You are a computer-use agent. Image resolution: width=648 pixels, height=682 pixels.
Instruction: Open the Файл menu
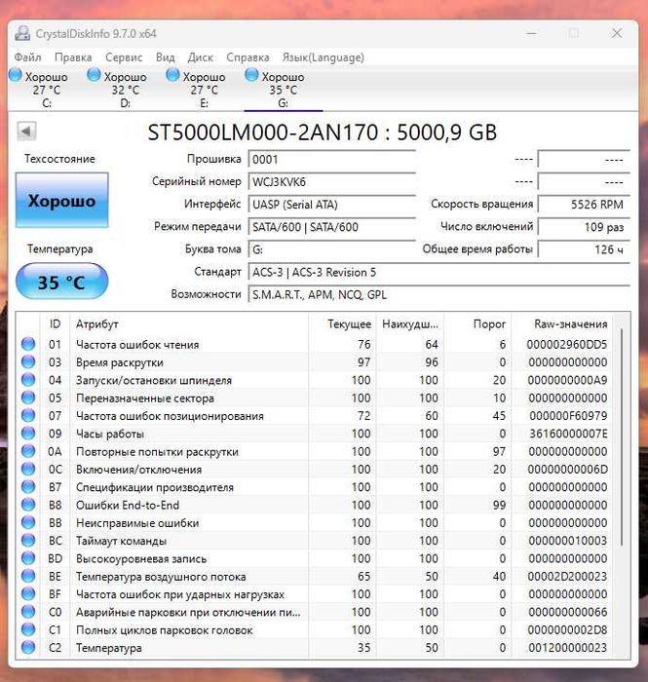pyautogui.click(x=27, y=57)
